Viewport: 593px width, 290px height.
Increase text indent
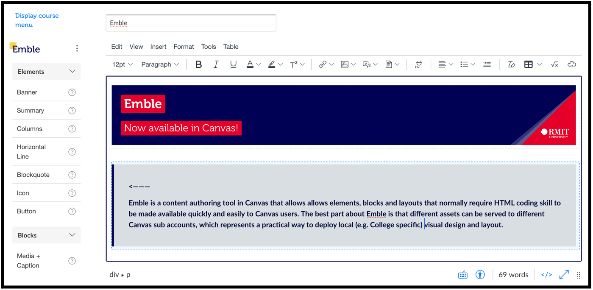[x=487, y=64]
